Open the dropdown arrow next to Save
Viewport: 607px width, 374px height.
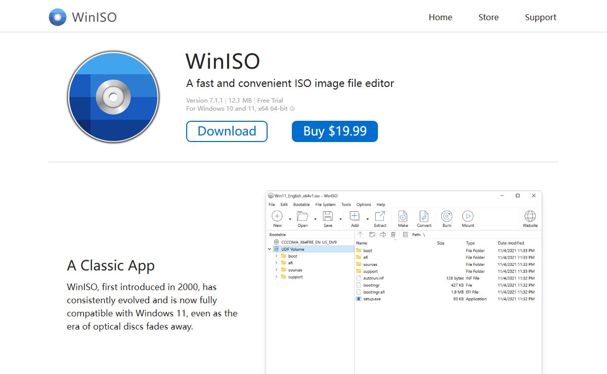340,219
